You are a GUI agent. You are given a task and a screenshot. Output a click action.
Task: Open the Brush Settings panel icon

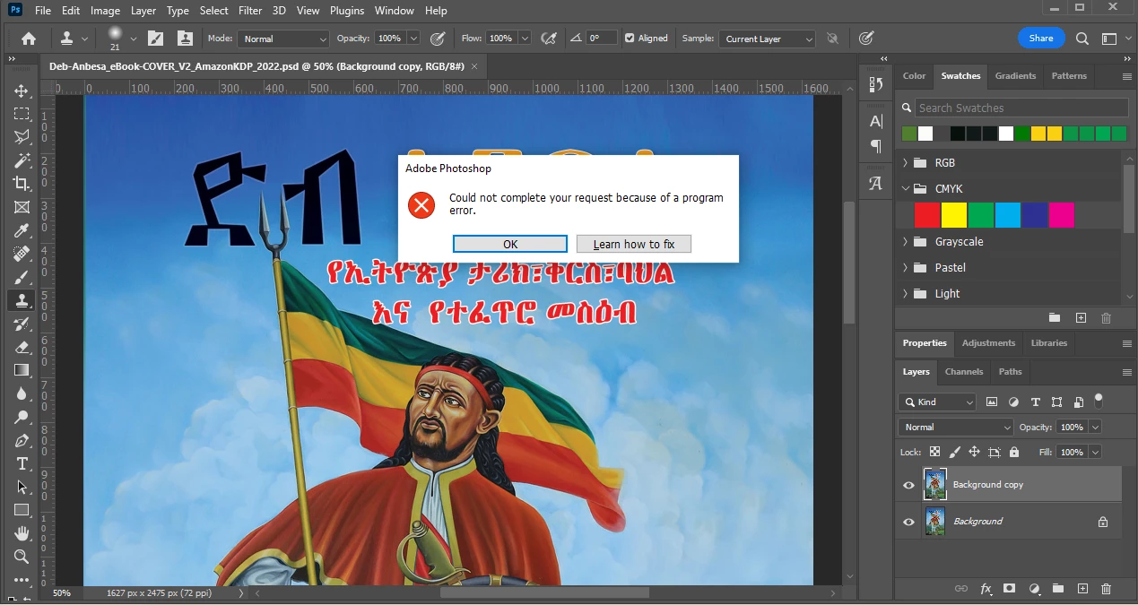[156, 39]
